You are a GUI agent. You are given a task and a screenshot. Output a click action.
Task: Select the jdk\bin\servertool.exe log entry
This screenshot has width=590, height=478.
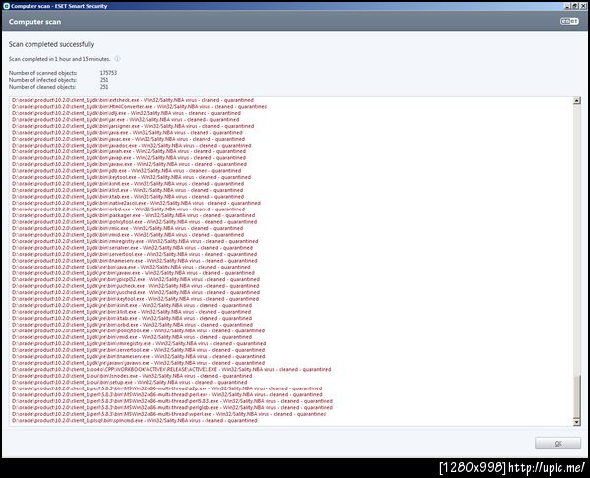135,254
